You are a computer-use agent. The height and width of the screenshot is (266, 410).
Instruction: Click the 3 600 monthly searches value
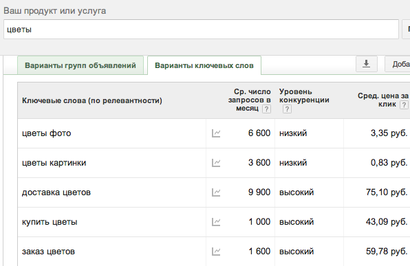(259, 162)
